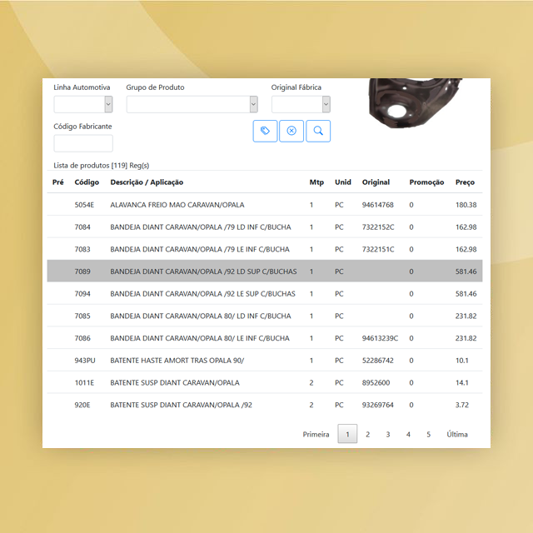Click the magnifying glass search button
The width and height of the screenshot is (533, 533).
pyautogui.click(x=318, y=131)
